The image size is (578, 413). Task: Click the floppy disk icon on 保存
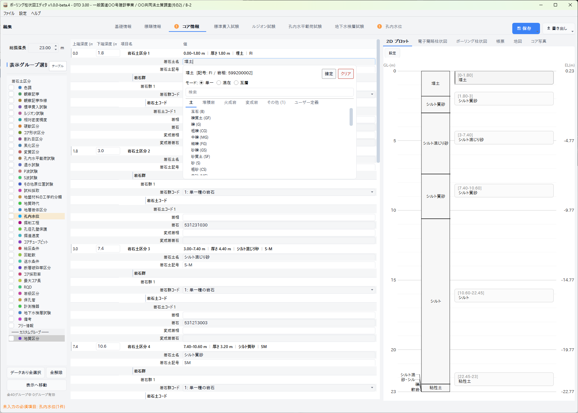pos(519,28)
